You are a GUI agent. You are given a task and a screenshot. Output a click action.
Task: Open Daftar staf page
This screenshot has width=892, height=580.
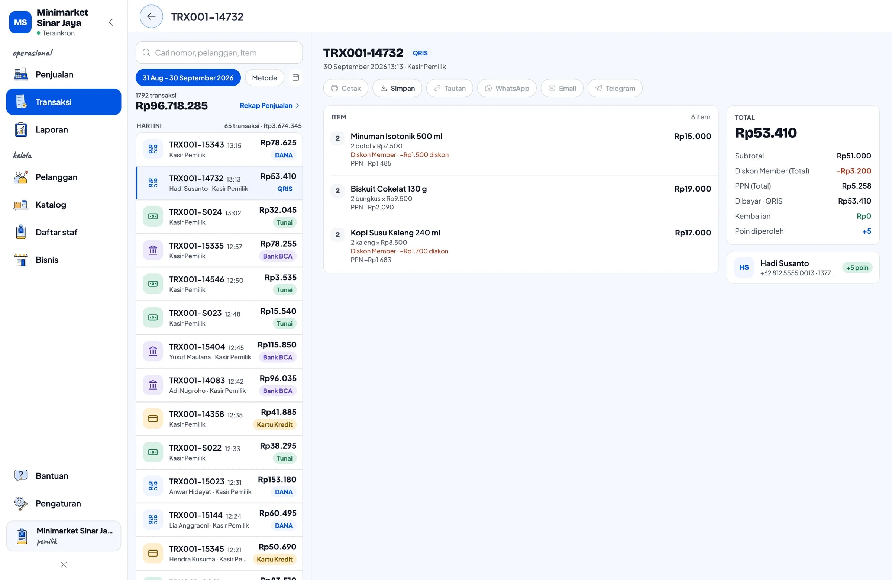click(64, 232)
